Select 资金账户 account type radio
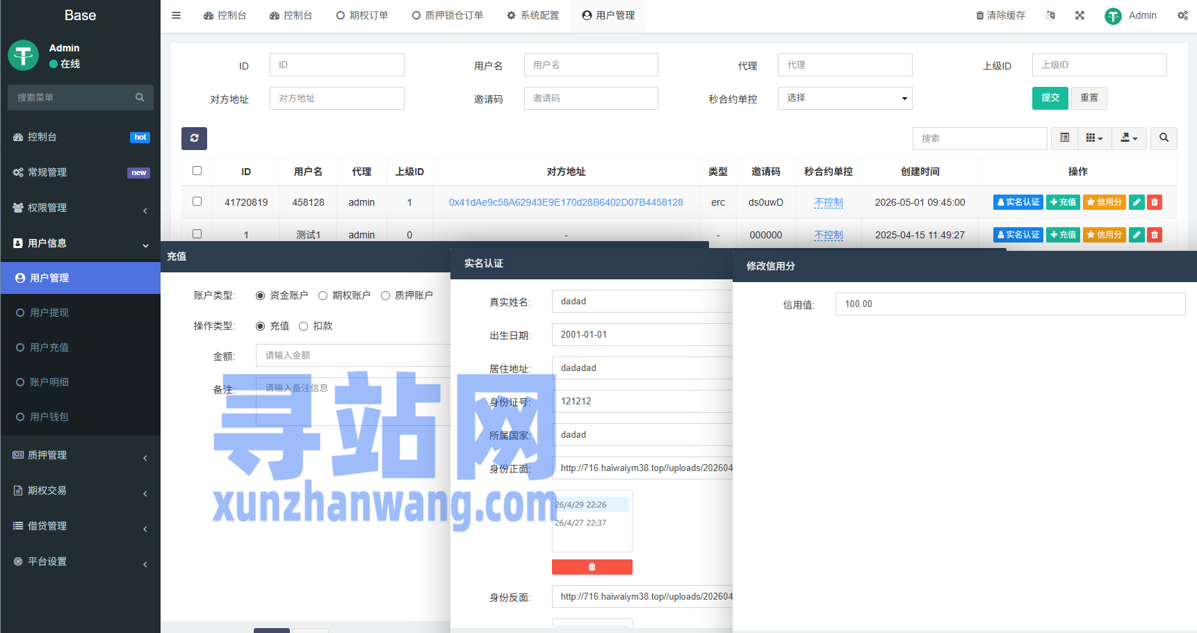Image resolution: width=1197 pixels, height=633 pixels. 260,295
